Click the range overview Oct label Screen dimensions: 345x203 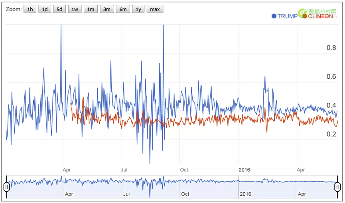point(185,194)
